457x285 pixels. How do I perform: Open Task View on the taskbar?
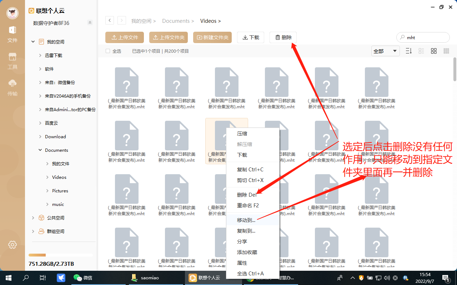tap(42, 278)
